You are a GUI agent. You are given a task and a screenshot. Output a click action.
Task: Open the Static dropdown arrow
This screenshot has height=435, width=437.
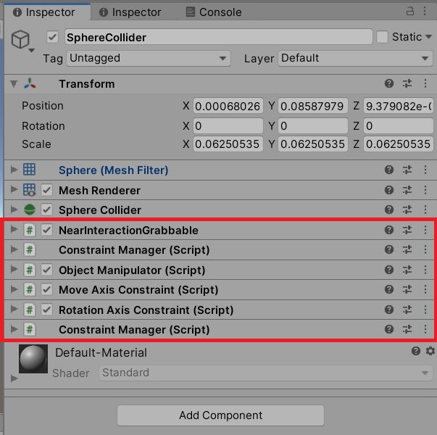(x=429, y=37)
